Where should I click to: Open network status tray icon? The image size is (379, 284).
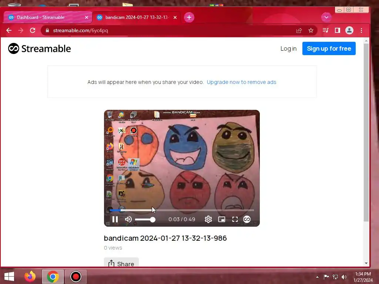pyautogui.click(x=335, y=277)
